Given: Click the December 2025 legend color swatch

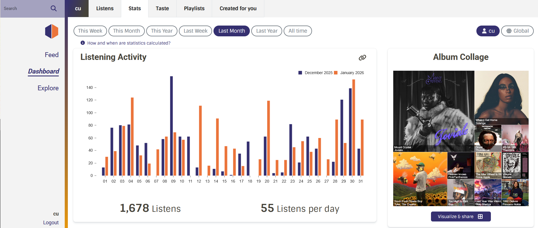Looking at the screenshot, I should click(x=300, y=73).
